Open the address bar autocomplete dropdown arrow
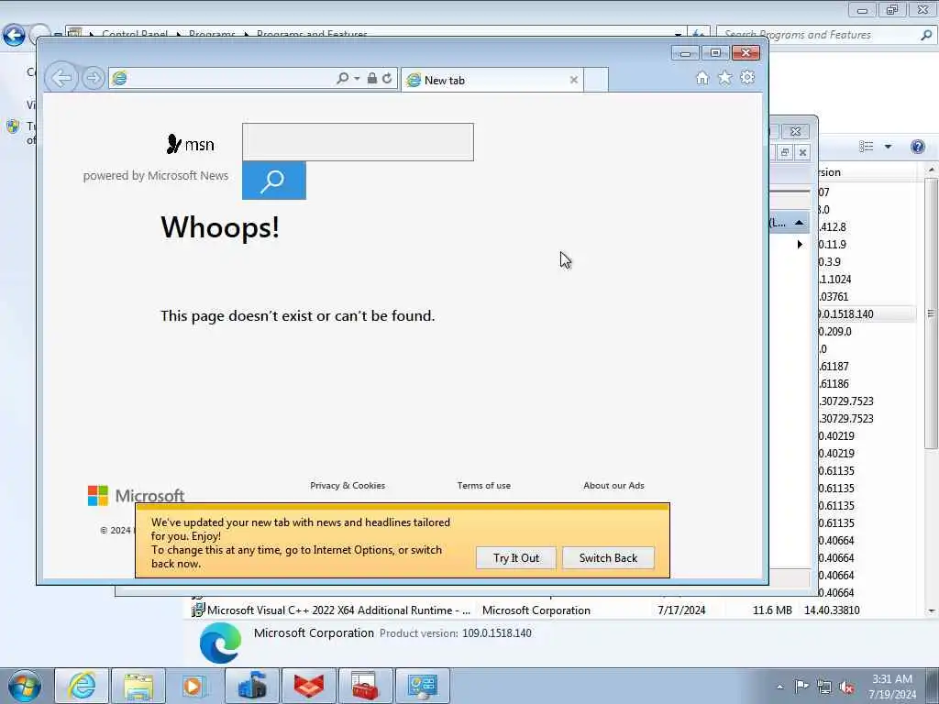Image resolution: width=939 pixels, height=704 pixels. coord(357,79)
